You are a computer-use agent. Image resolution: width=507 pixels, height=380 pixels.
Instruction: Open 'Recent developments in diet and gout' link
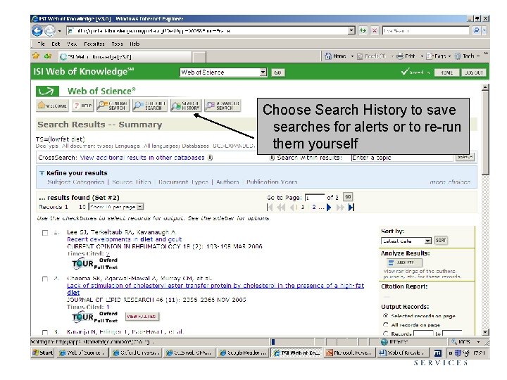tap(124, 239)
